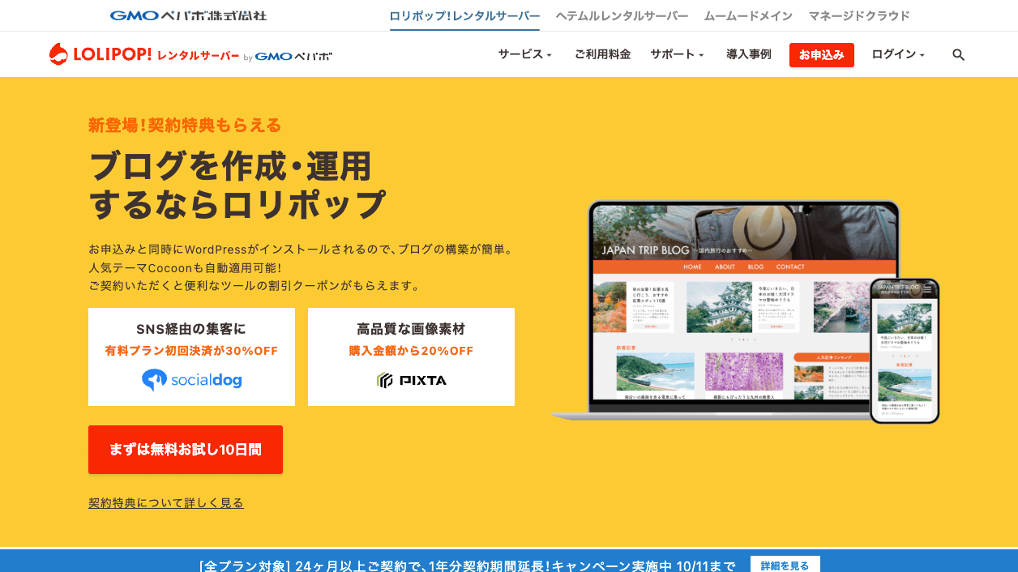Switch to マネージドクラウド tab
This screenshot has width=1018, height=572.
859,15
